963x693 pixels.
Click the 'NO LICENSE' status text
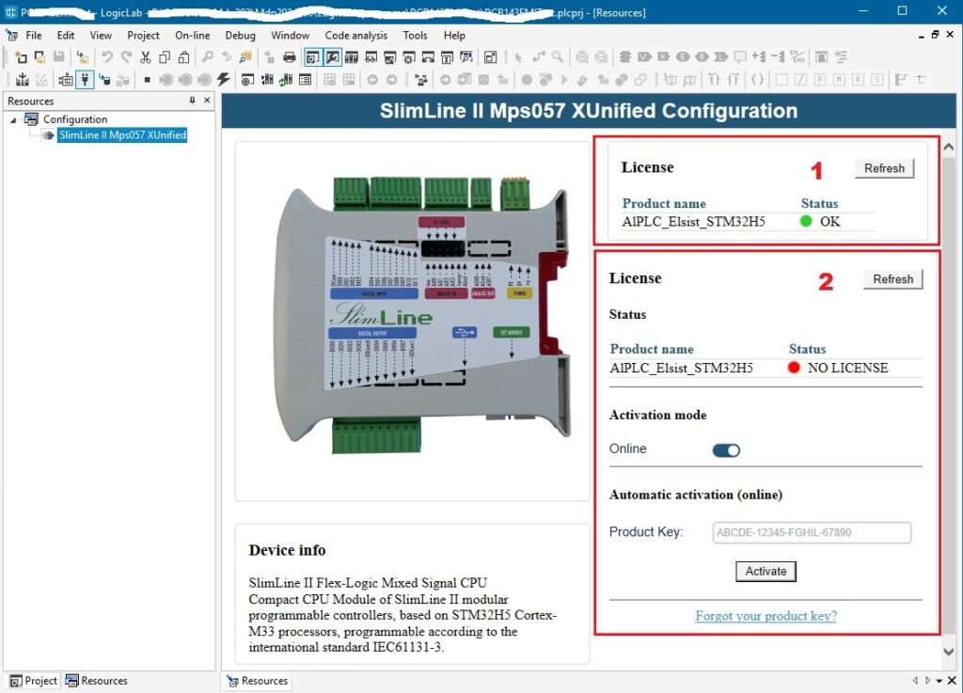847,368
